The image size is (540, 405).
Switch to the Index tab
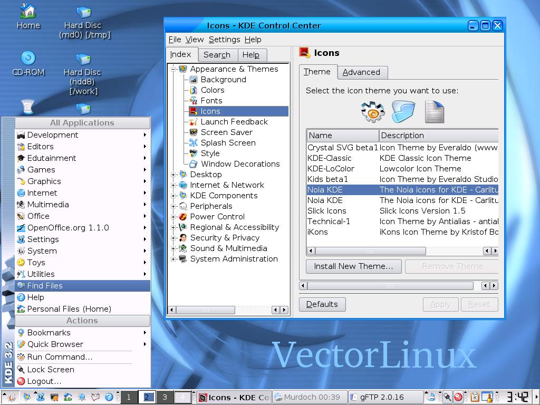coord(180,54)
